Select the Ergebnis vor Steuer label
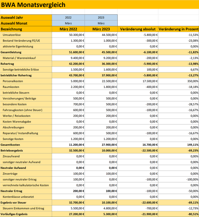The height and width of the screenshot is (217, 199). (x=13, y=203)
